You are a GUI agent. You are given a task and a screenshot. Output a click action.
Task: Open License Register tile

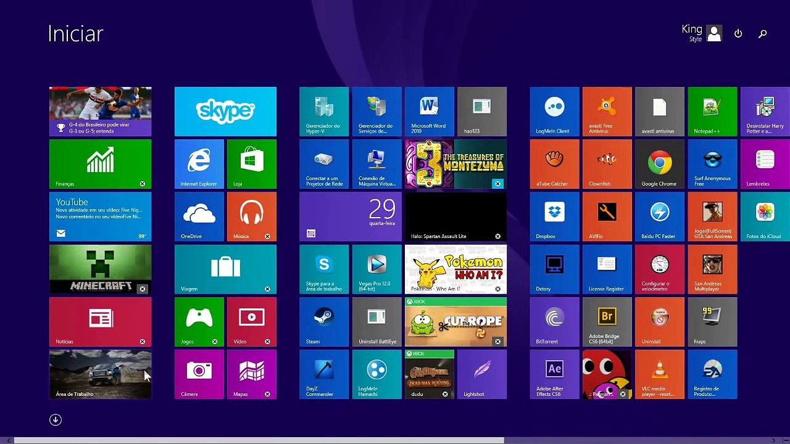(x=607, y=269)
